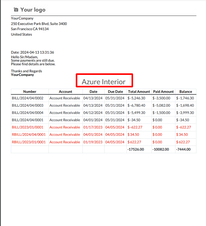Click the Date column header
This screenshot has width=206, height=226.
(x=93, y=92)
